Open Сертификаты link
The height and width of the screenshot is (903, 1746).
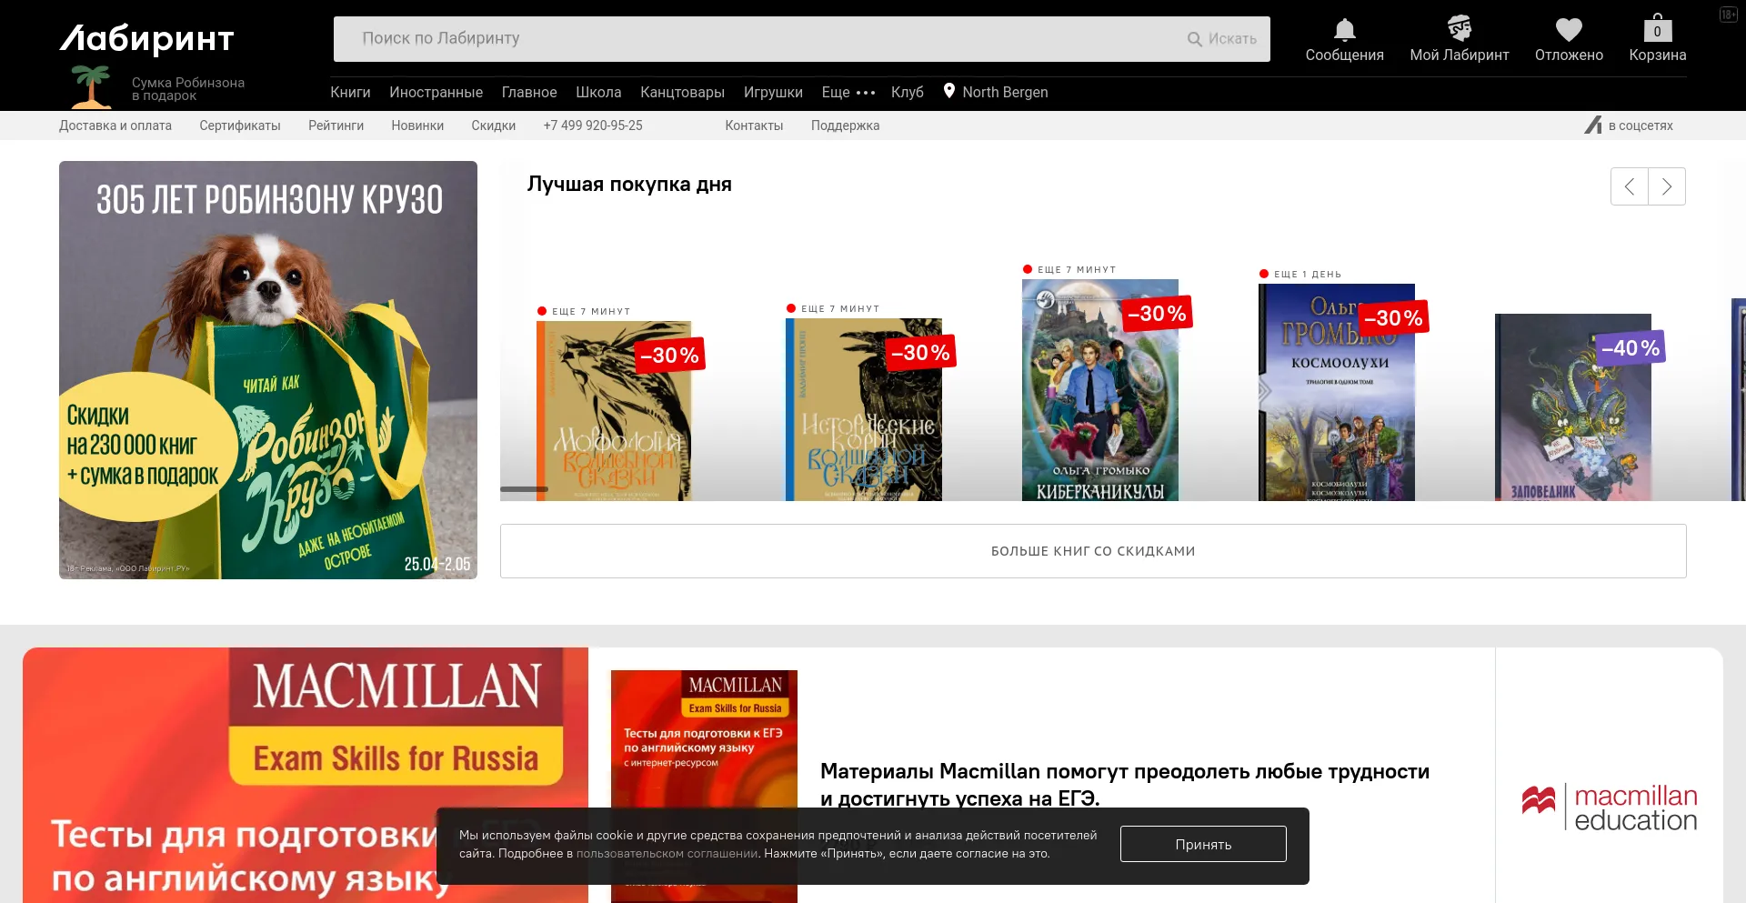tap(240, 125)
